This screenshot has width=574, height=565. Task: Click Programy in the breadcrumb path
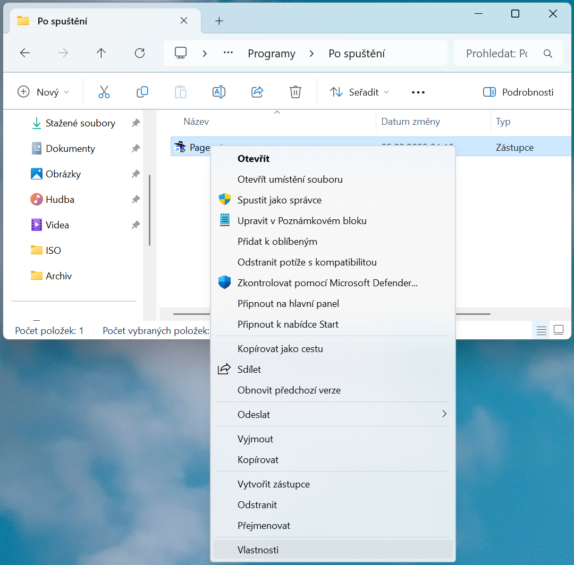(272, 54)
